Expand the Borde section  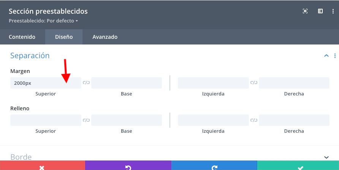pyautogui.click(x=326, y=157)
